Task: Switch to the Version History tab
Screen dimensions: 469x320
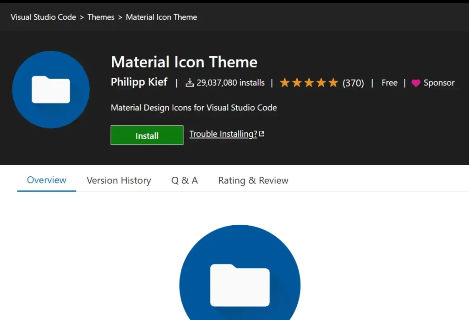Action: tap(119, 180)
